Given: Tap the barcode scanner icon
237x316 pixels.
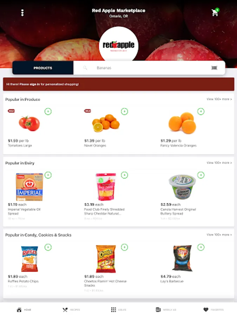Looking at the screenshot, I should coord(214,68).
